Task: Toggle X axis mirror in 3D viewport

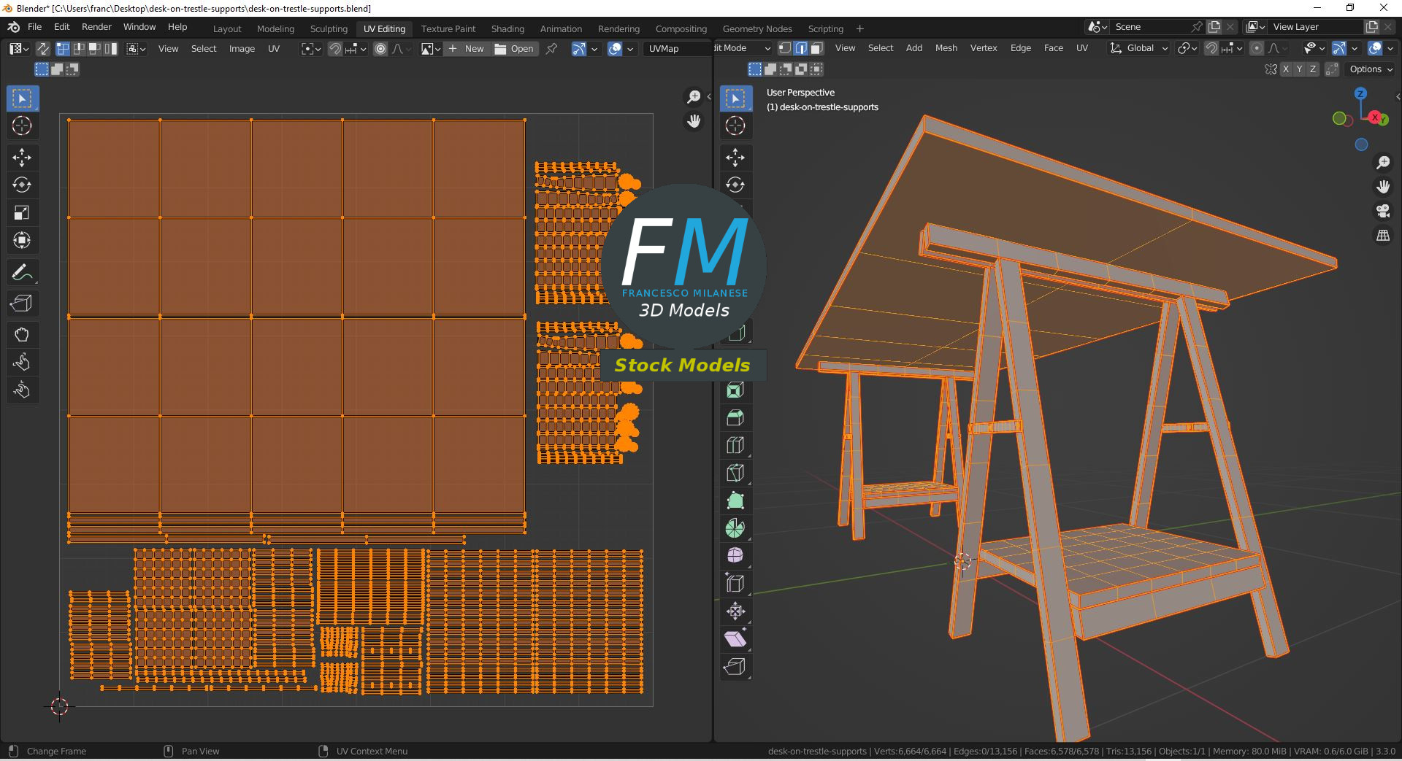Action: [x=1286, y=69]
